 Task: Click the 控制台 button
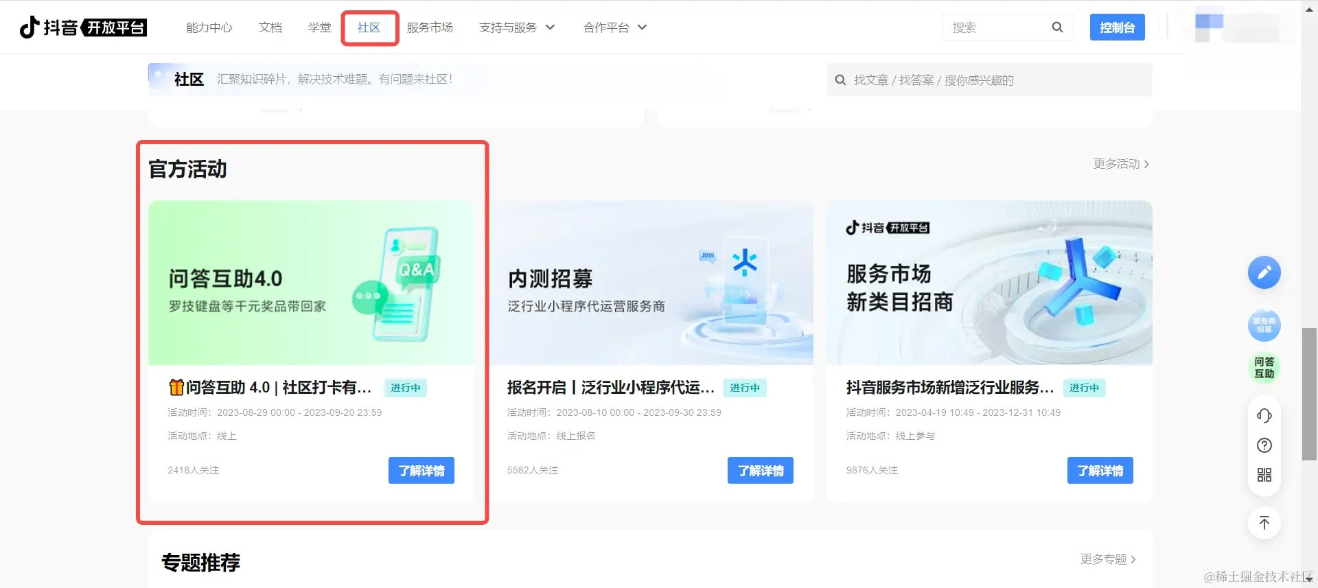point(1117,27)
